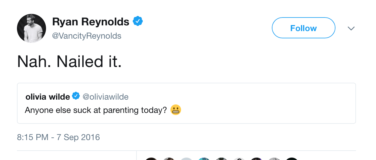The image size is (376, 160).
Task: Click the Follow button
Action: tap(303, 28)
